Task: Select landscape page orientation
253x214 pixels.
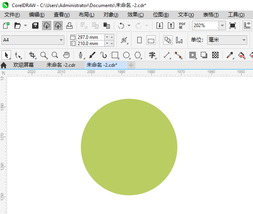Action: [x=151, y=40]
